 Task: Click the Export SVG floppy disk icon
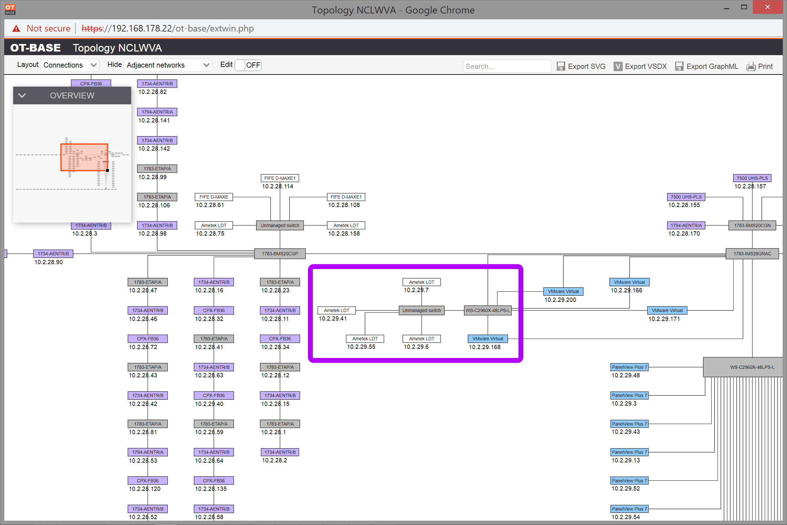560,66
